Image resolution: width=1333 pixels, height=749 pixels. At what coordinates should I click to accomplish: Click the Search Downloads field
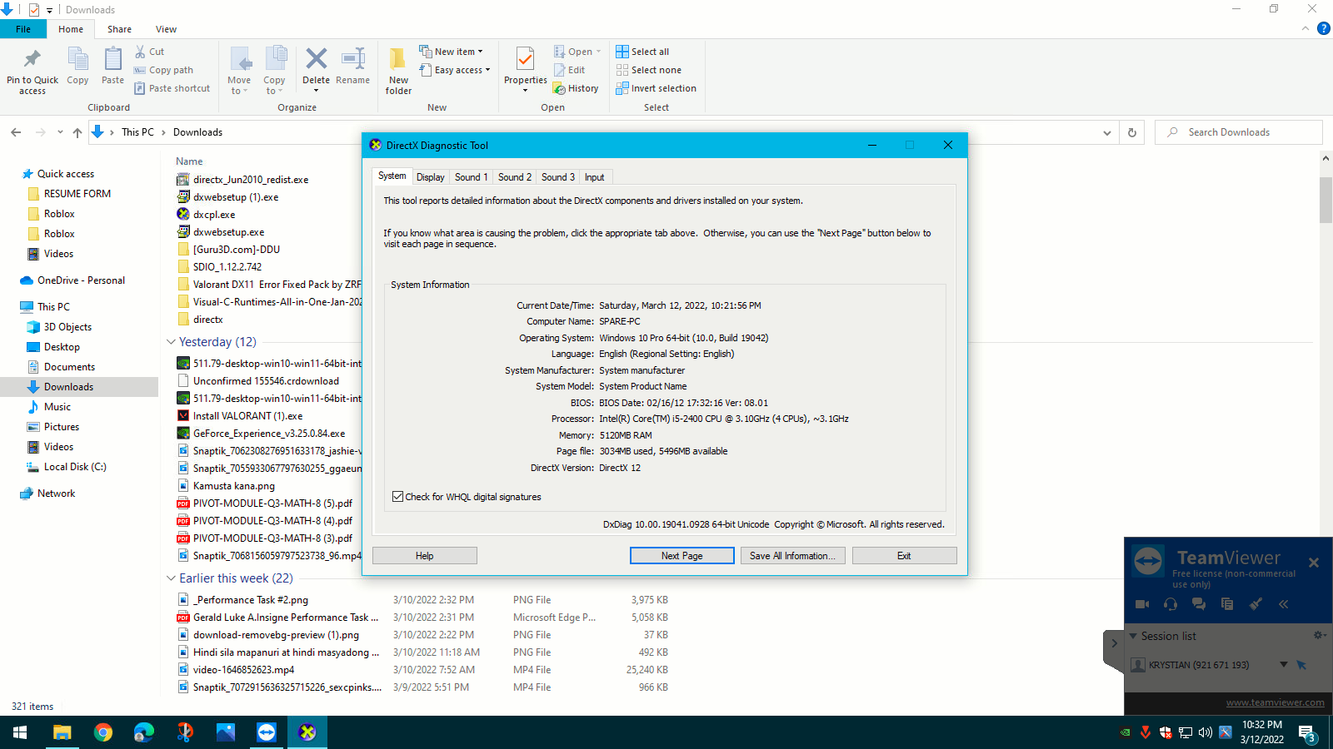1239,132
